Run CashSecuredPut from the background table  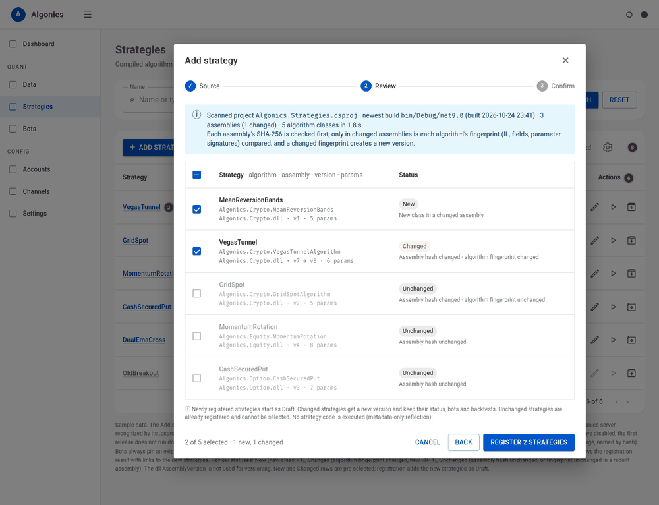[x=613, y=307]
